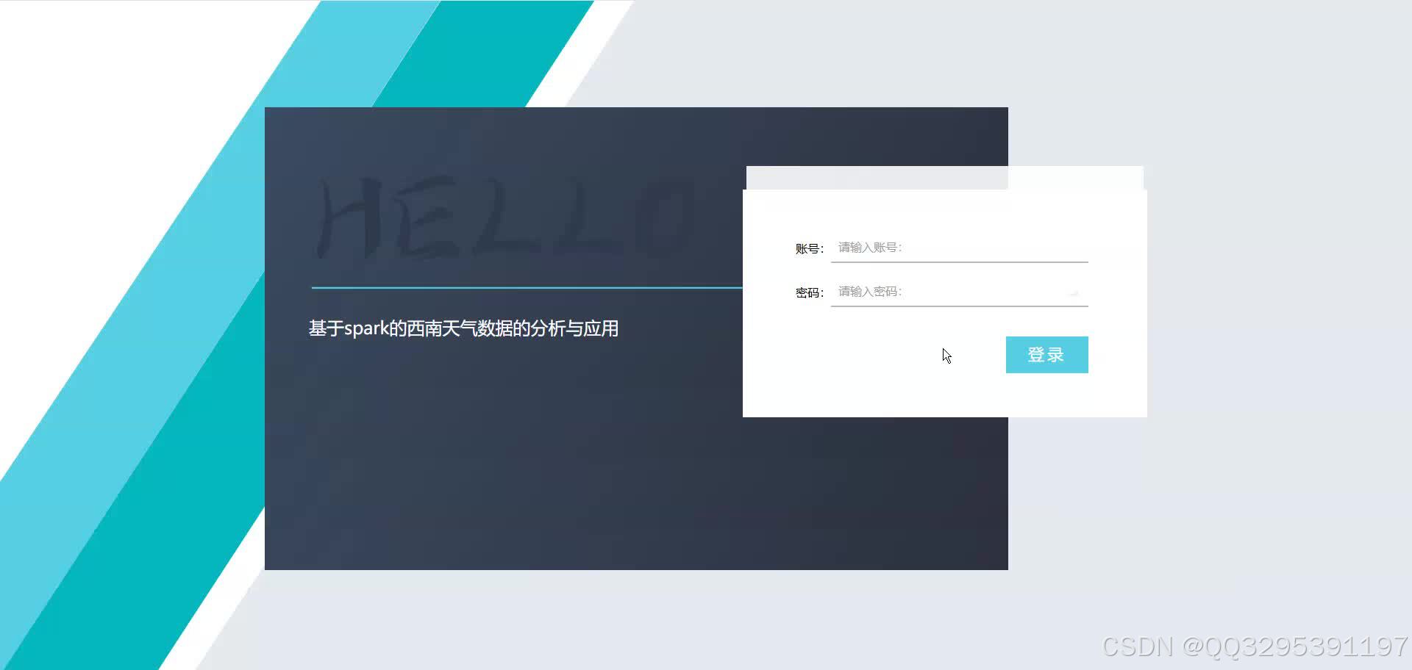The width and height of the screenshot is (1412, 670).
Task: Select the mouse cursor arrow location
Action: [x=946, y=356]
